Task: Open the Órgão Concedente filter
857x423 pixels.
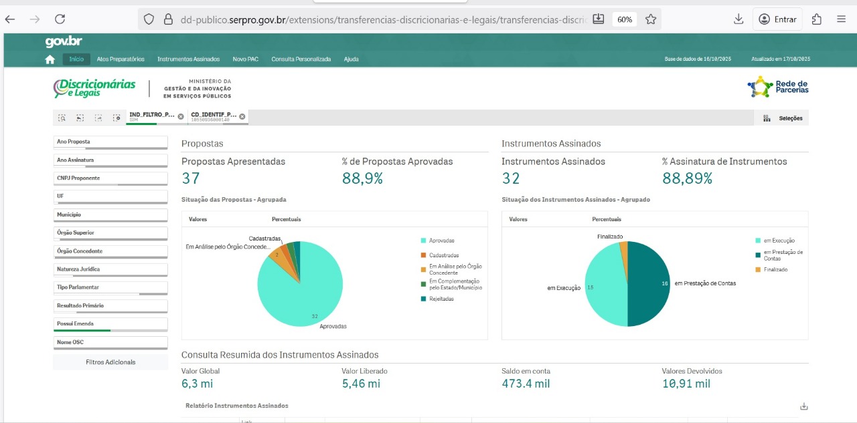Action: point(110,251)
